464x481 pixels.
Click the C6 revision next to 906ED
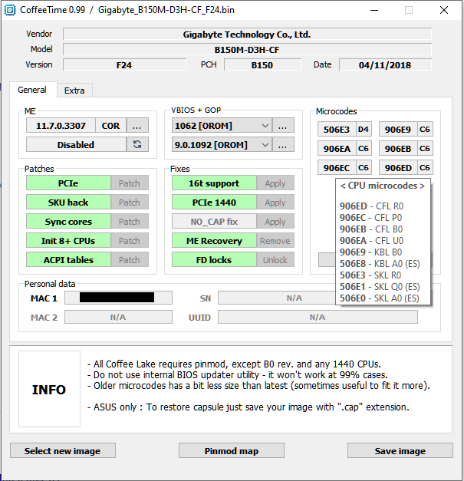pyautogui.click(x=425, y=167)
